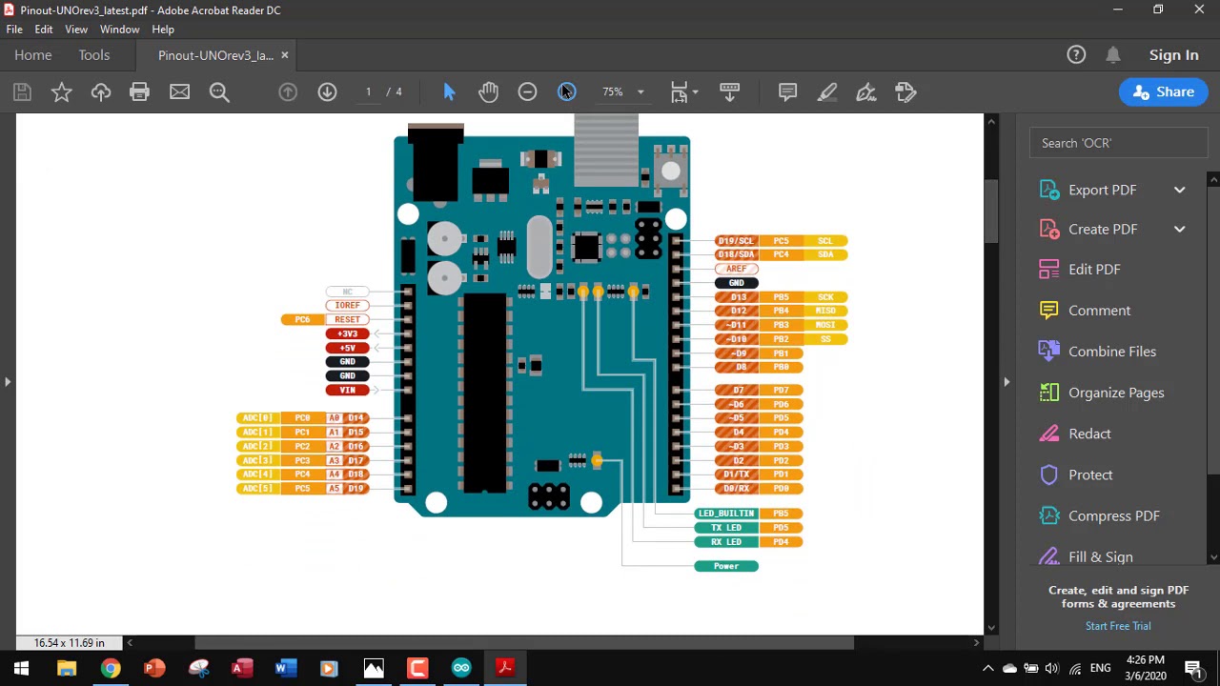Open Microsoft Word from taskbar
The width and height of the screenshot is (1220, 686).
click(285, 668)
